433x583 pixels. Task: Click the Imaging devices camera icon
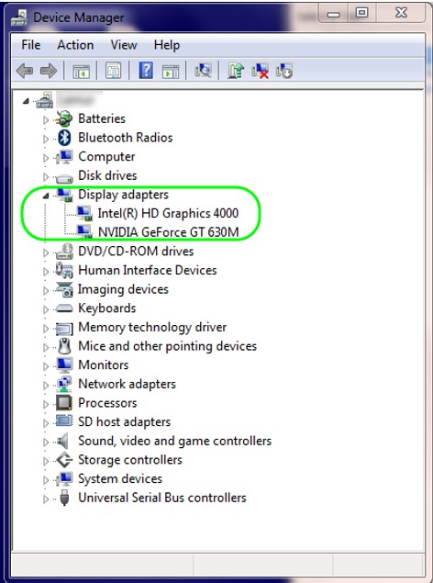pos(64,289)
